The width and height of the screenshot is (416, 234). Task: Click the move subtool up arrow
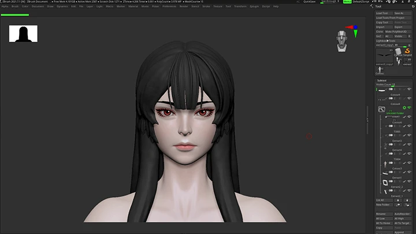click(x=398, y=200)
